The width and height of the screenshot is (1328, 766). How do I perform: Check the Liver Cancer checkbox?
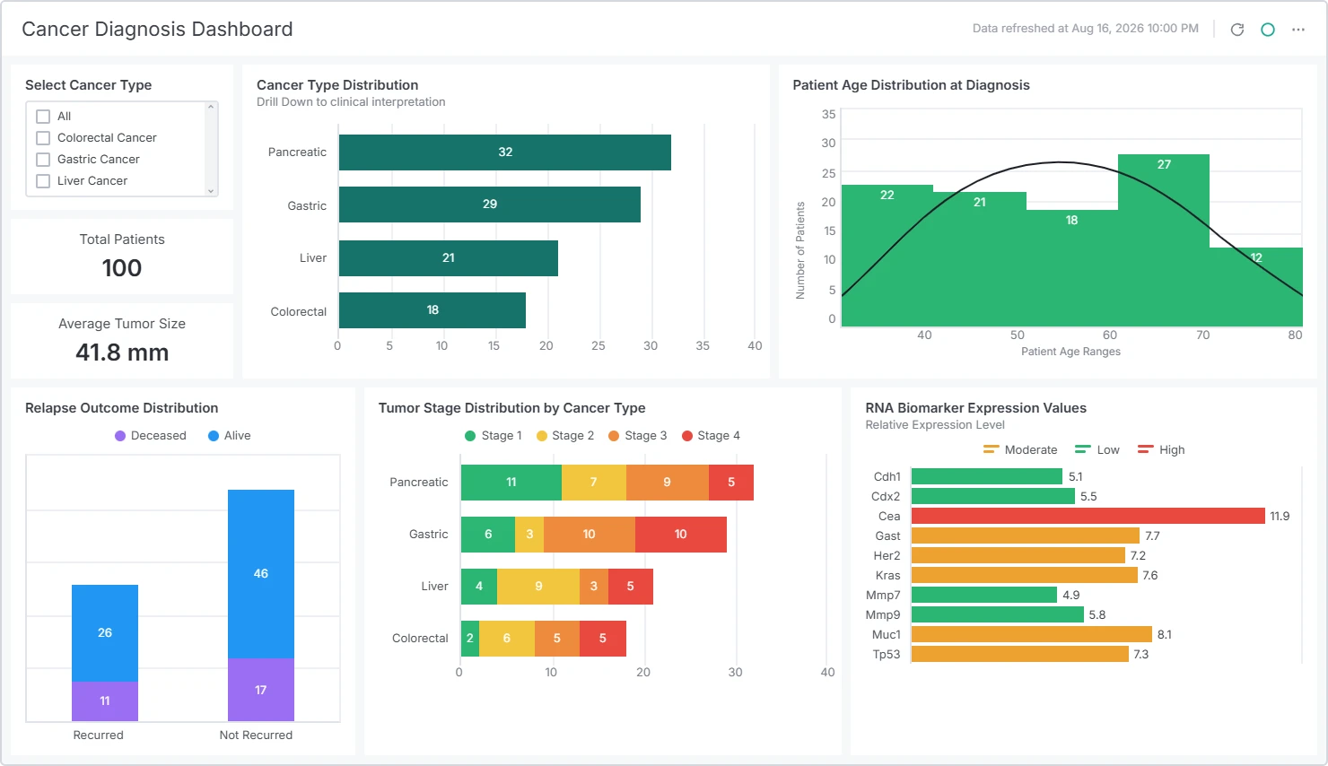[43, 181]
